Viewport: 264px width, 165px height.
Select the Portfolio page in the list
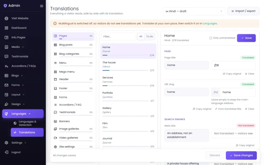128,97
